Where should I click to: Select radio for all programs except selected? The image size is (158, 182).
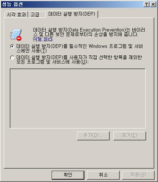[x=12, y=58]
